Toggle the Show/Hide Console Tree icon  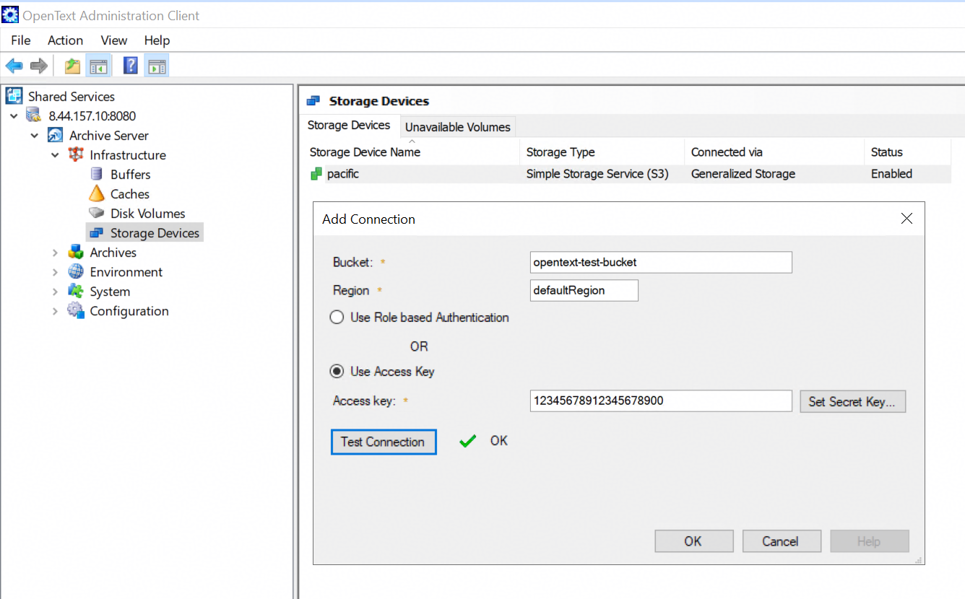98,66
